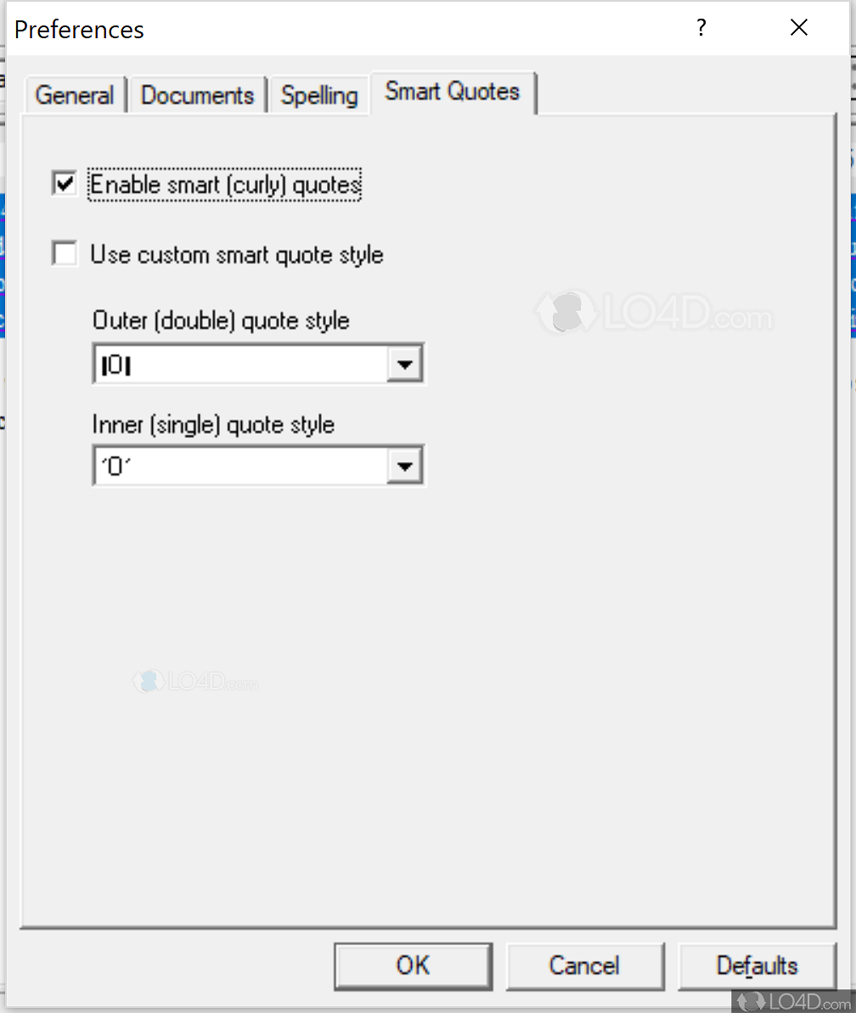Disable the smart (curly) quotes checkbox

point(65,183)
